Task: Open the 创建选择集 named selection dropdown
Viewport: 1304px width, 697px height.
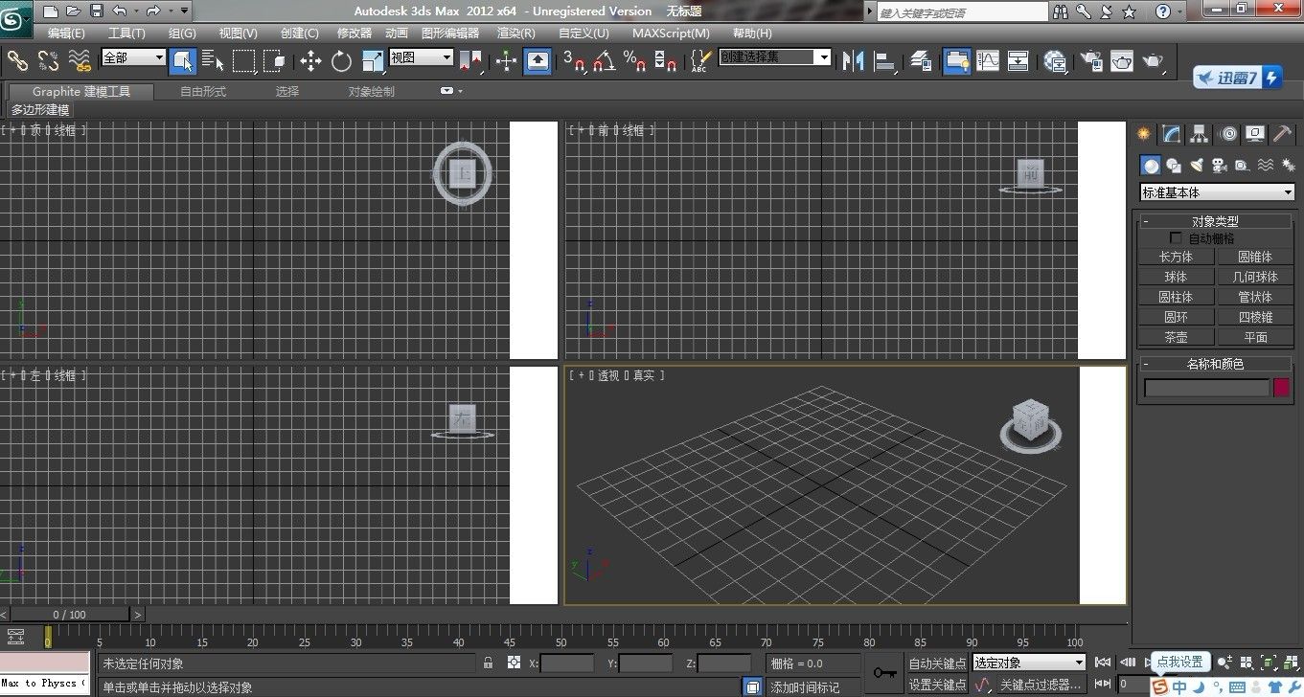Action: (x=774, y=57)
